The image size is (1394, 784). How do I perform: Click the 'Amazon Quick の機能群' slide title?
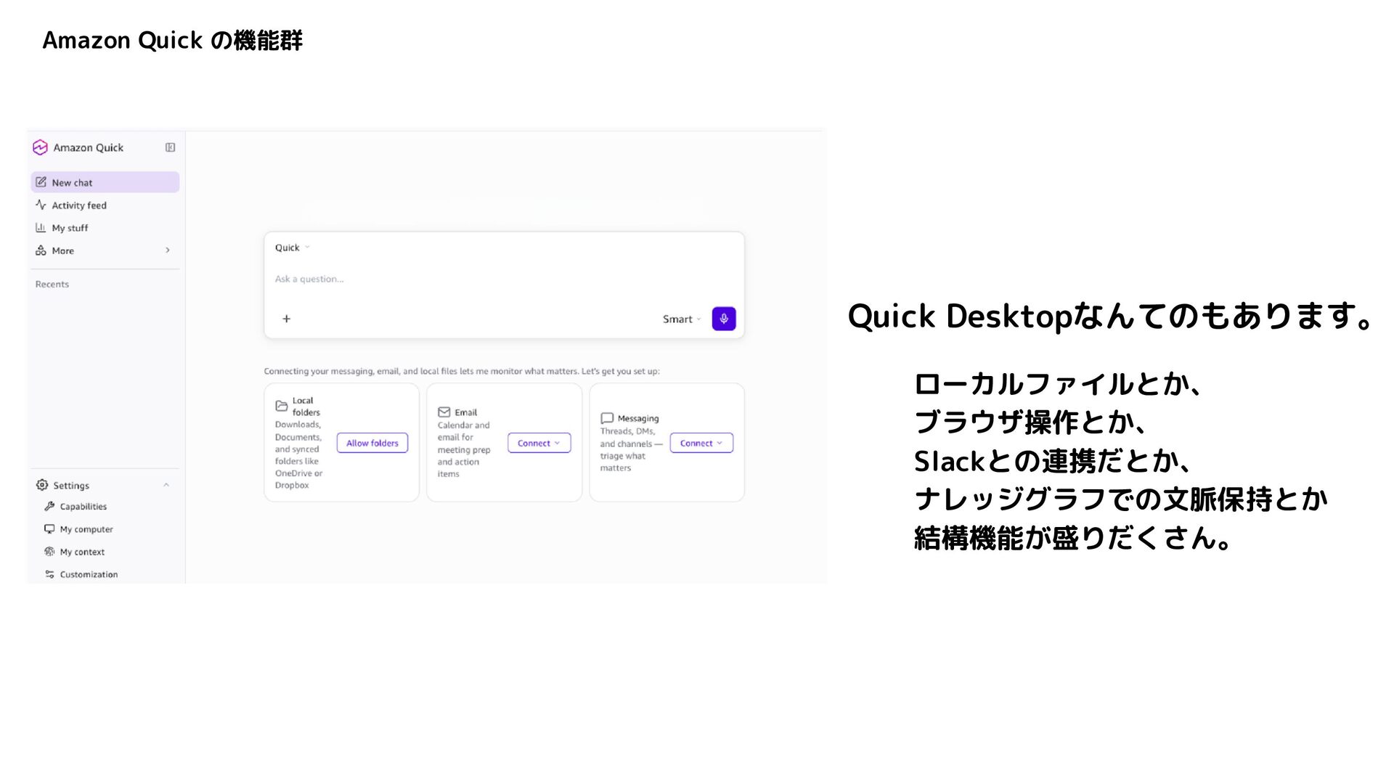click(172, 41)
